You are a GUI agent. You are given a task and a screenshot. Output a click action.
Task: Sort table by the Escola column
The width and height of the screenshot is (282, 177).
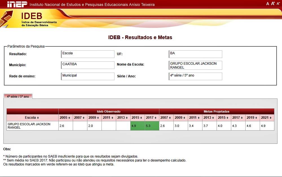click(32, 118)
